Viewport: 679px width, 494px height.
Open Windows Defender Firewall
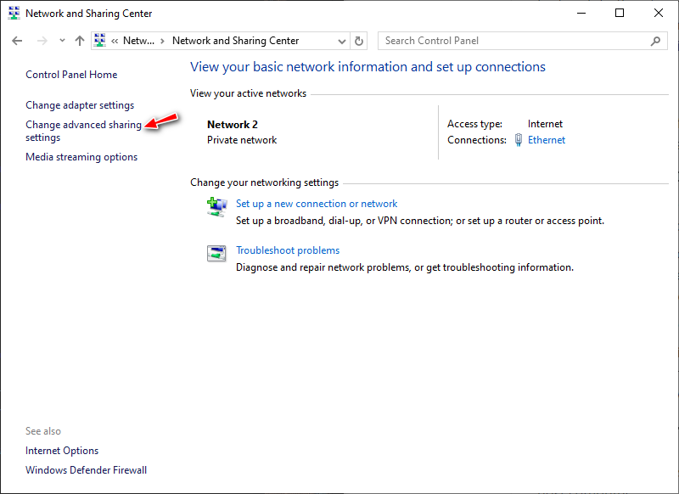click(x=87, y=470)
